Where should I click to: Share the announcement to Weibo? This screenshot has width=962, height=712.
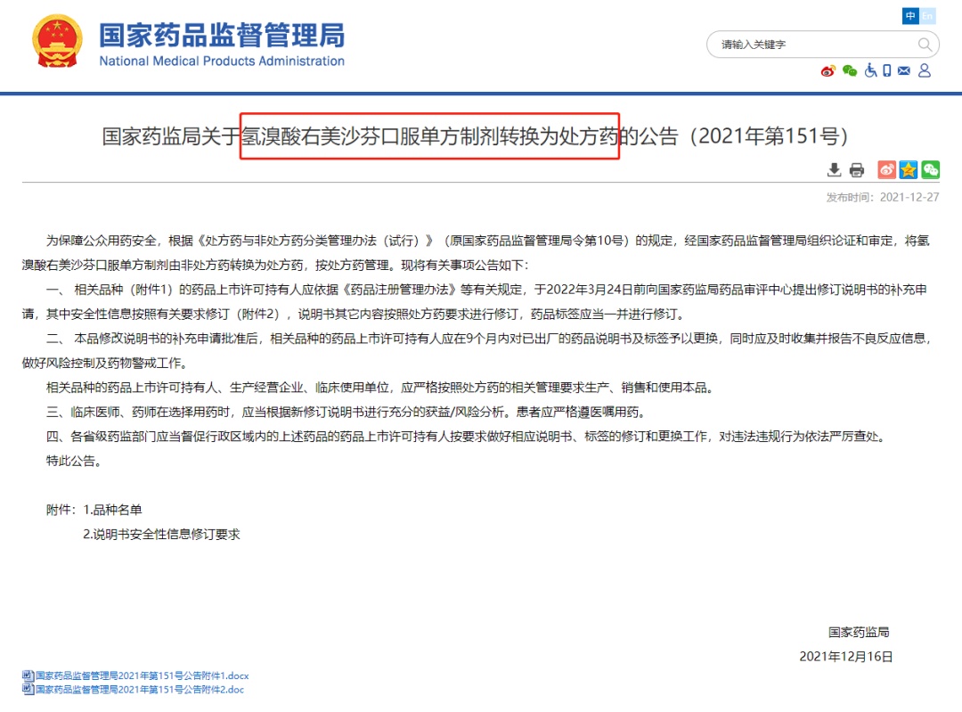pyautogui.click(x=886, y=169)
